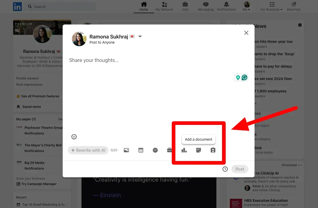Click the Ramona Sukhraj name in sidebar
Image resolution: width=318 pixels, height=208 pixels.
click(x=39, y=52)
